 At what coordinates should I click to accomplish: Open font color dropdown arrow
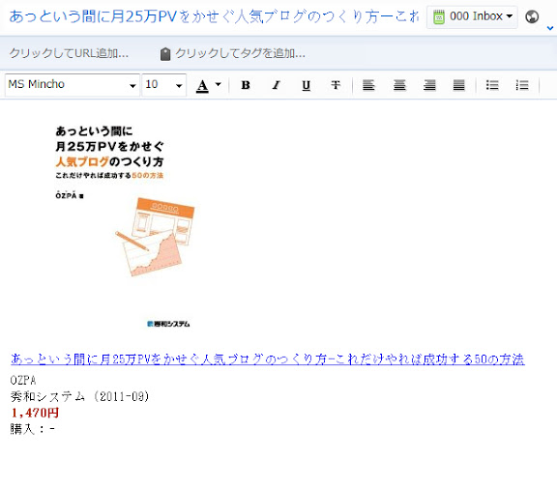click(219, 84)
